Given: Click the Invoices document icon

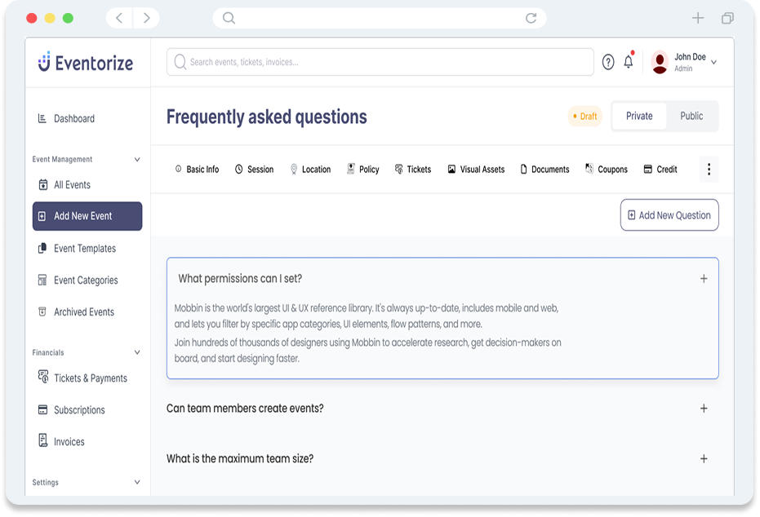Looking at the screenshot, I should click(43, 441).
